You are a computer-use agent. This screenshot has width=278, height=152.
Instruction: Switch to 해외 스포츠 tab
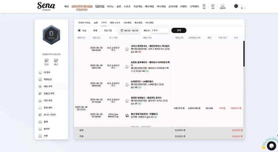click(115, 23)
